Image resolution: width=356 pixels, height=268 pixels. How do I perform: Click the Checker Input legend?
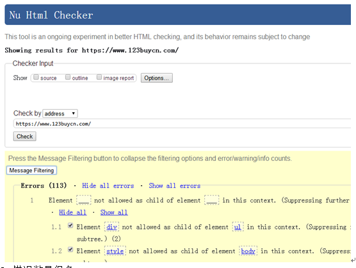[x=33, y=63]
